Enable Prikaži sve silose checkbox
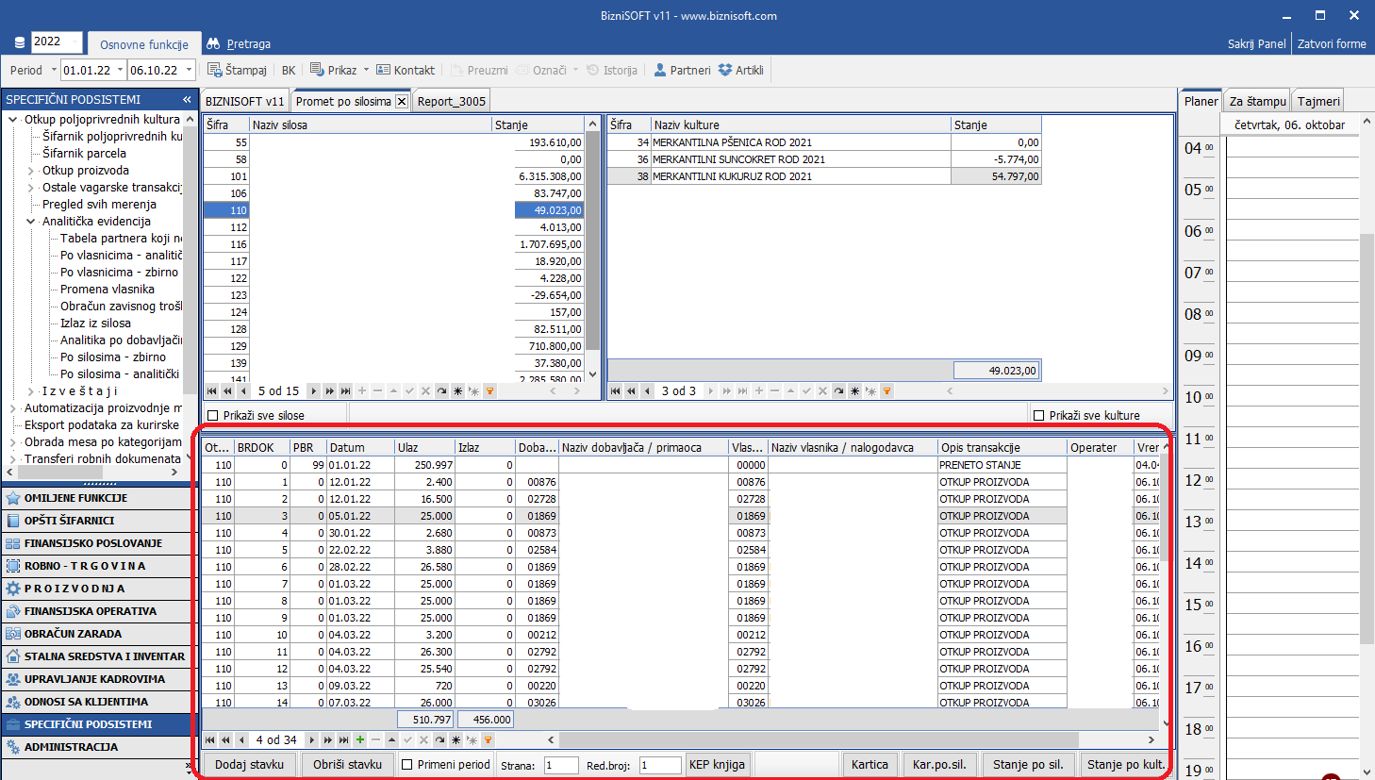 [213, 416]
